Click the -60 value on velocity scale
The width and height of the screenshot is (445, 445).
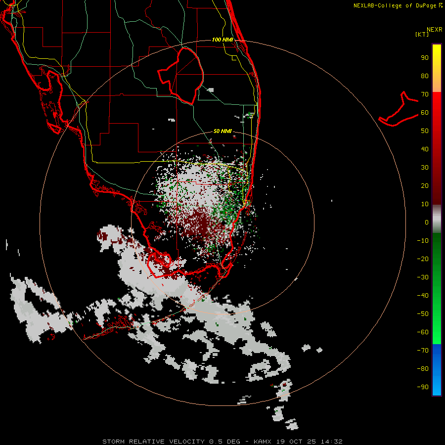(x=423, y=332)
